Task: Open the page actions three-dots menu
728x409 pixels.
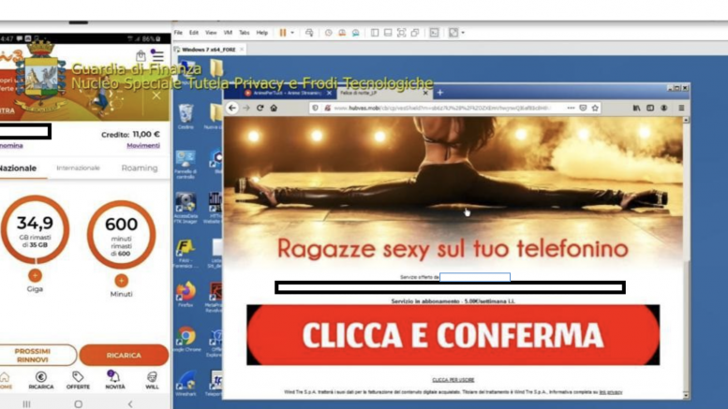Action: [x=571, y=109]
